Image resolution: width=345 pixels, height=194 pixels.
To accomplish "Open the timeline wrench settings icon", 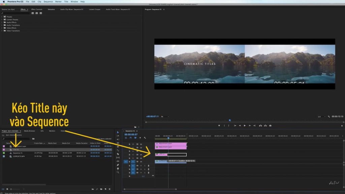I will pyautogui.click(x=145, y=138).
